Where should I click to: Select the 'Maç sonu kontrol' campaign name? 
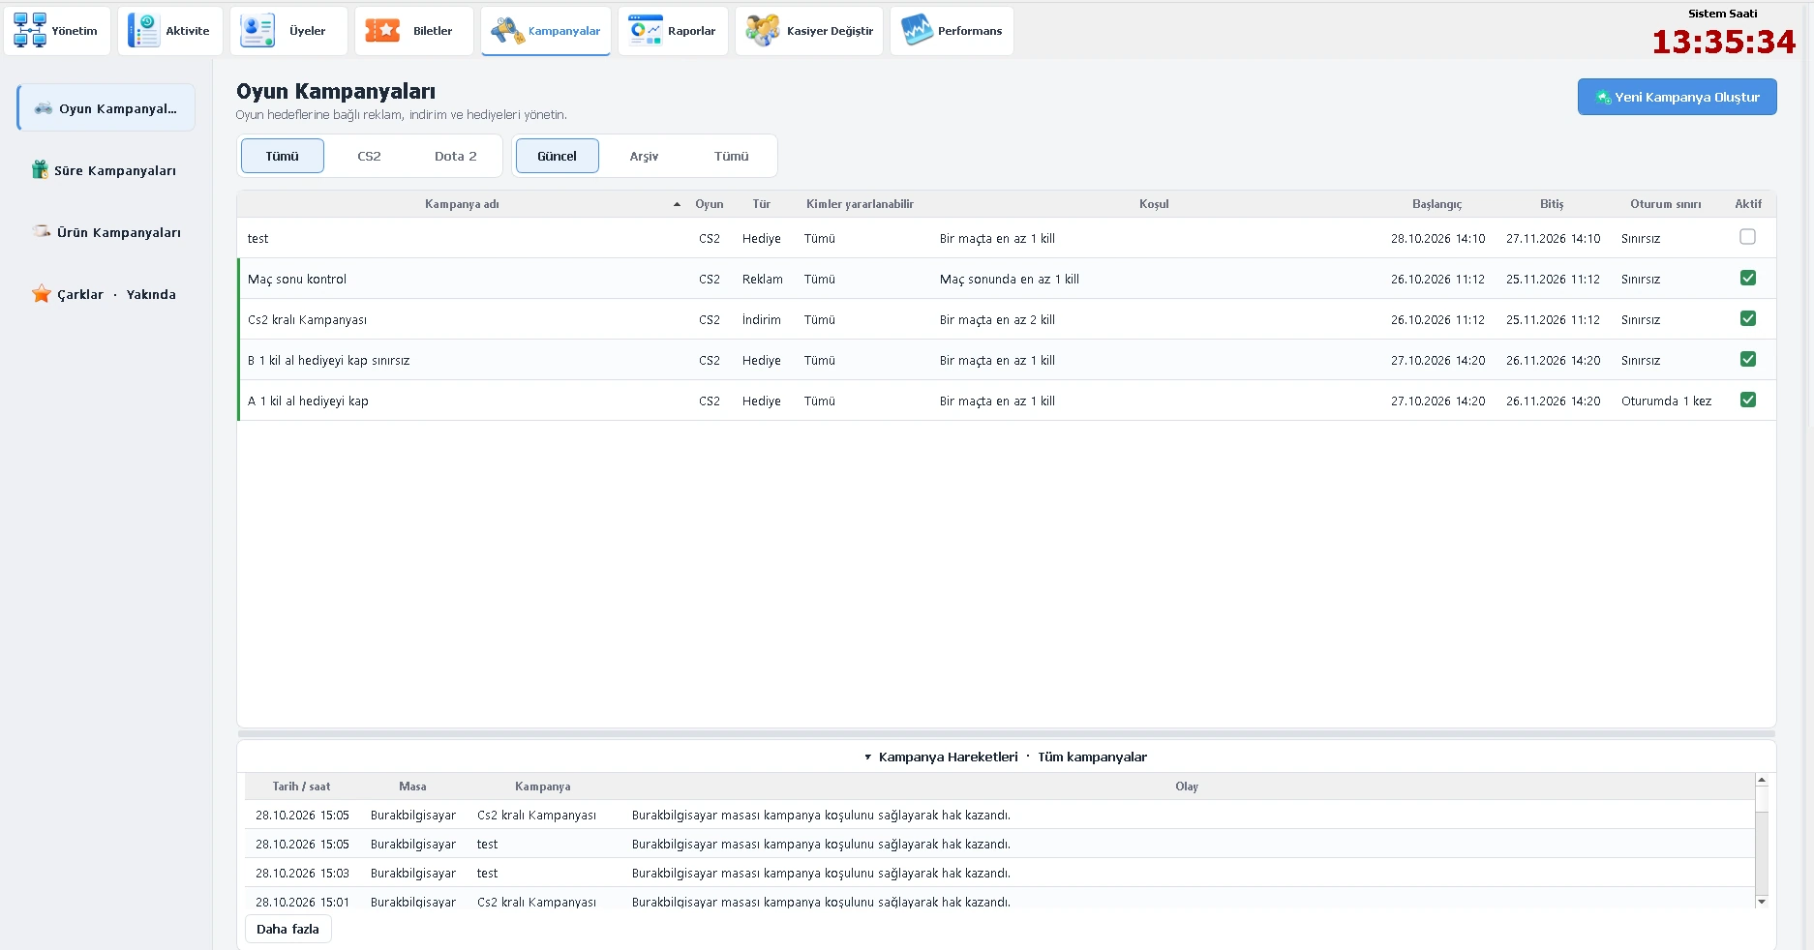pyautogui.click(x=296, y=279)
